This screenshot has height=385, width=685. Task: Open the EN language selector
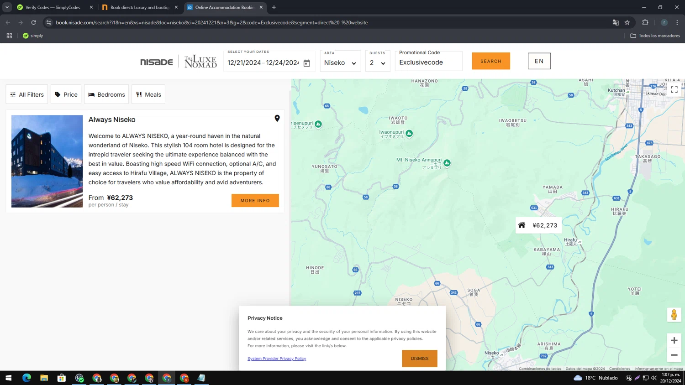click(x=539, y=61)
